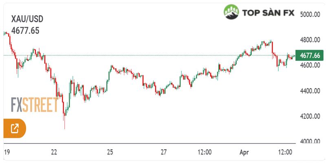Click the 12:00 time label before Apr
The width and height of the screenshot is (326, 163).
click(204, 152)
